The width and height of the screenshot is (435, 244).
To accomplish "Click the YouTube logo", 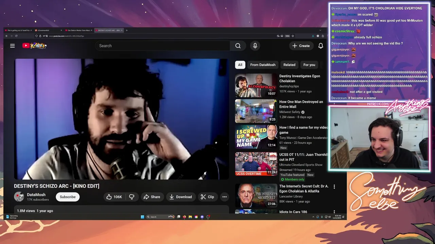I will click(34, 45).
